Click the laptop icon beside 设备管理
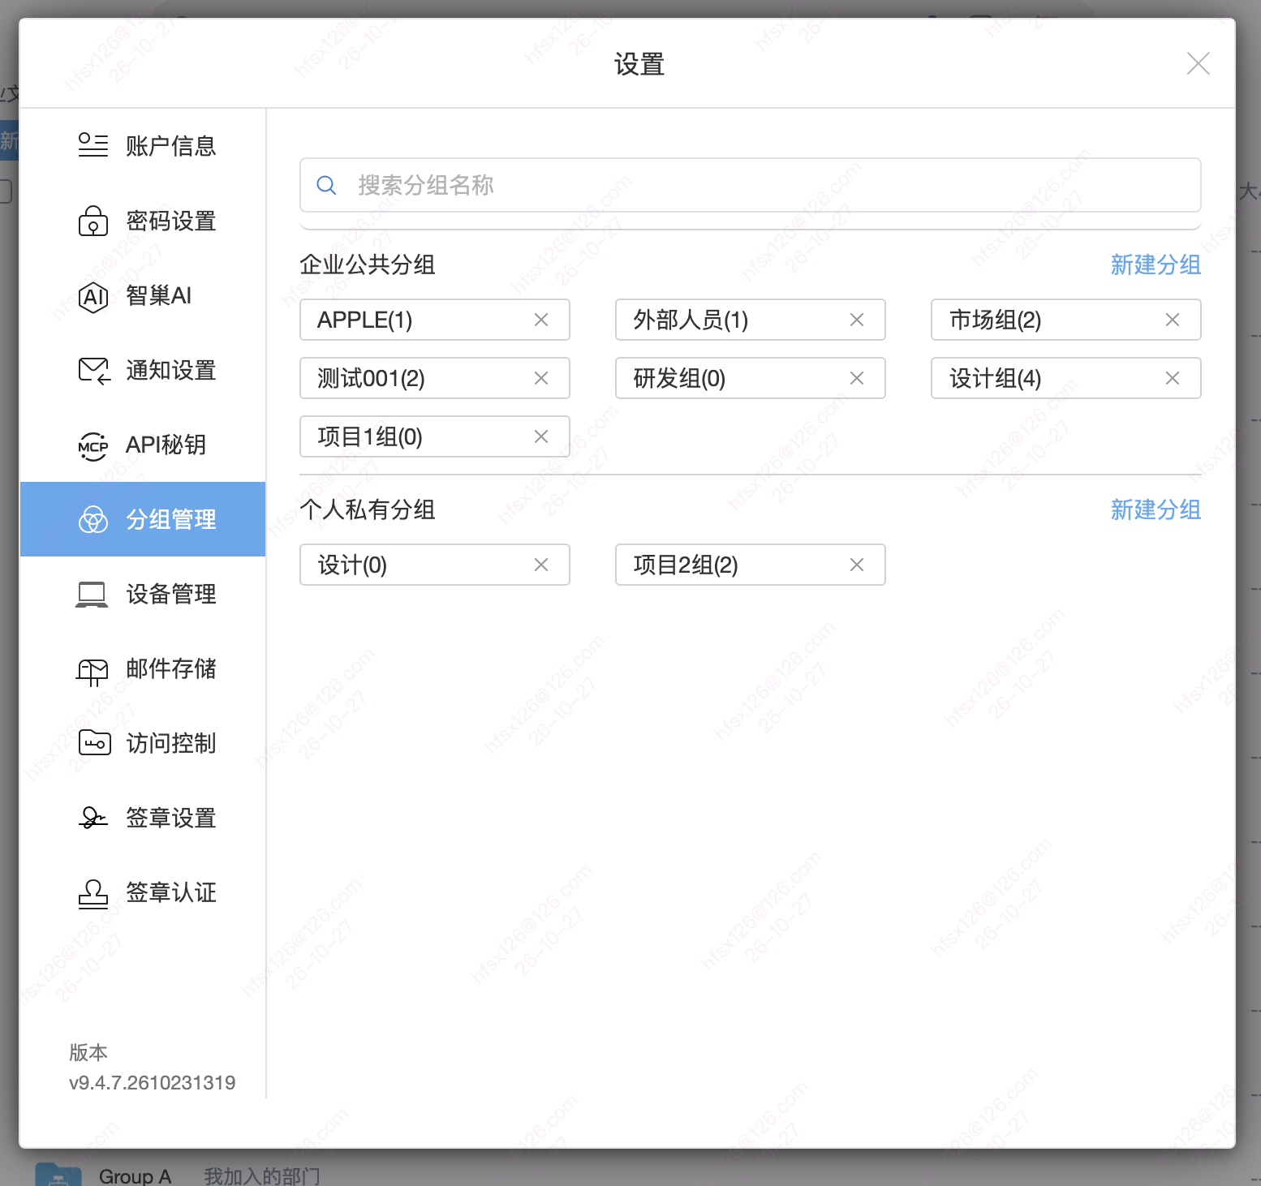 [92, 595]
